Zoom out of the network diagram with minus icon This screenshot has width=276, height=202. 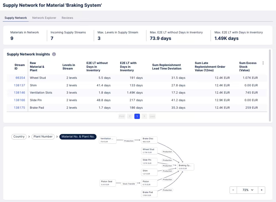233,190
